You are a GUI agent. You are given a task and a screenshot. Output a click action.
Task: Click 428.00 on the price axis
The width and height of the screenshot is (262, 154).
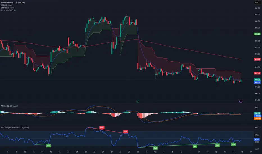(257, 47)
